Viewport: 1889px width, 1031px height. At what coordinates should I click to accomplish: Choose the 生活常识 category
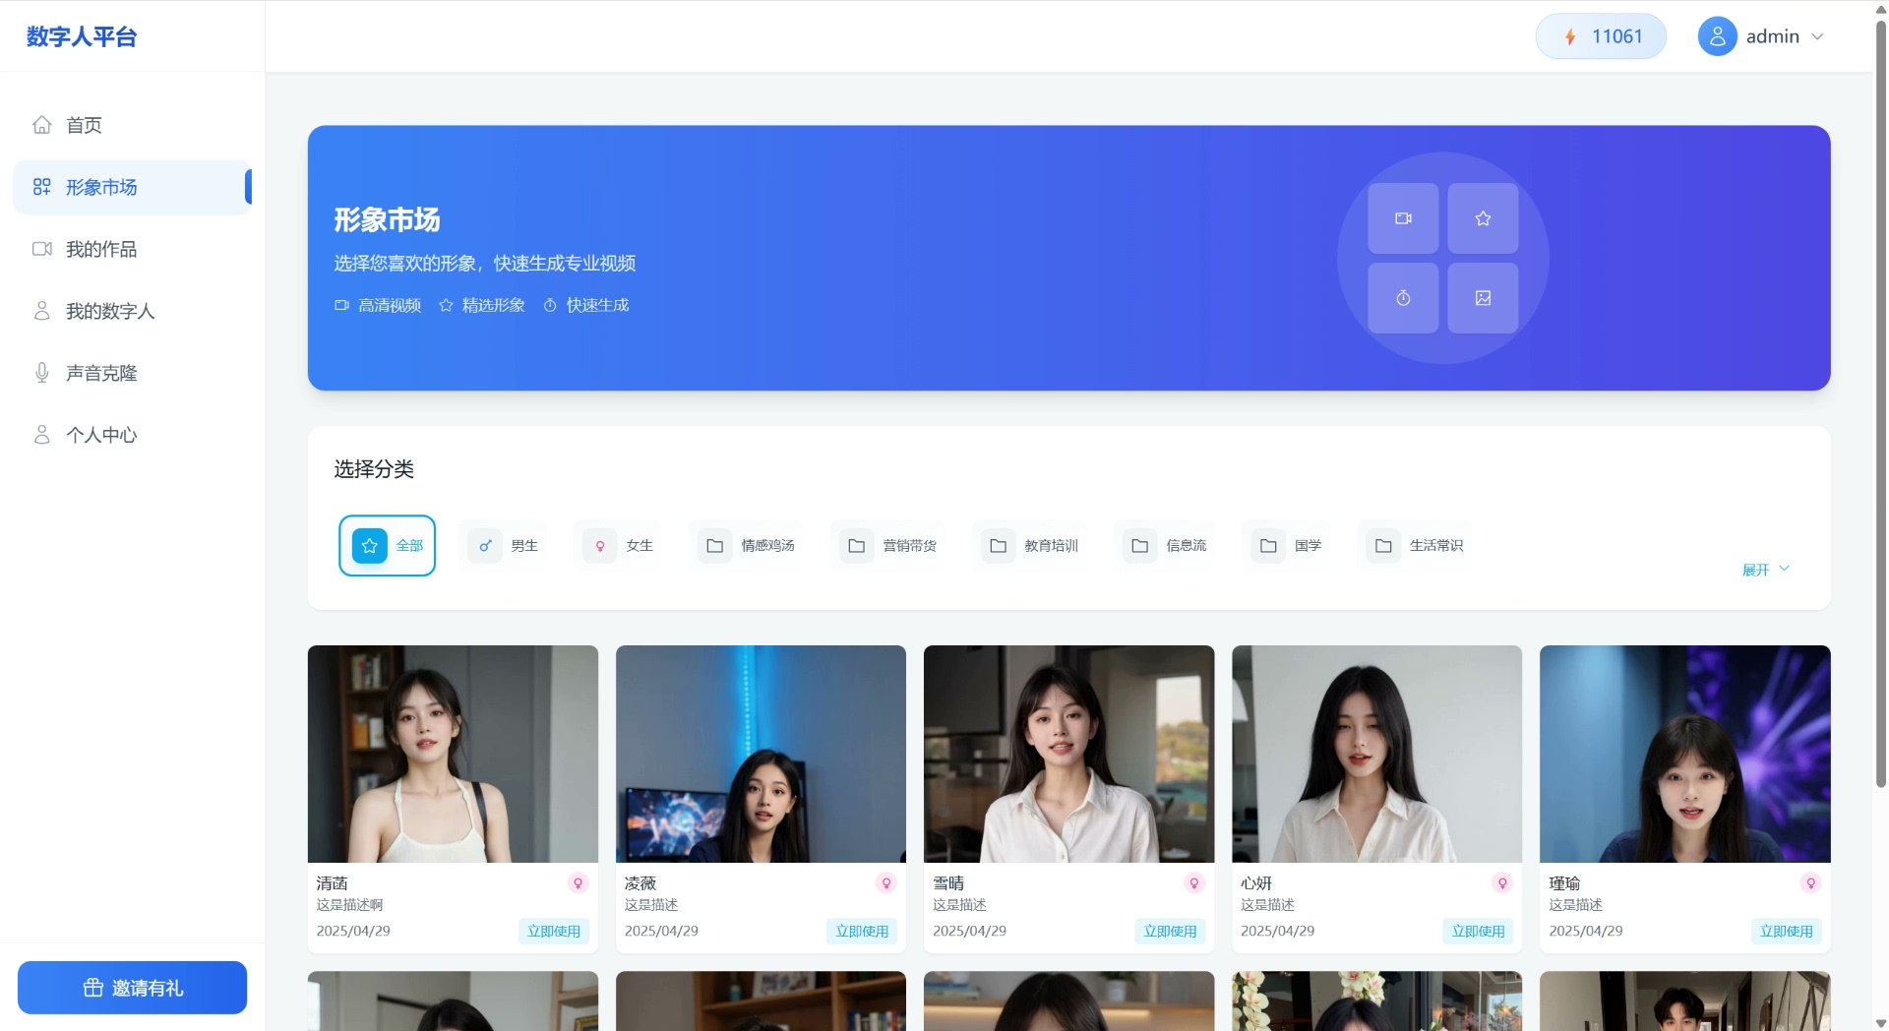[x=1415, y=545]
